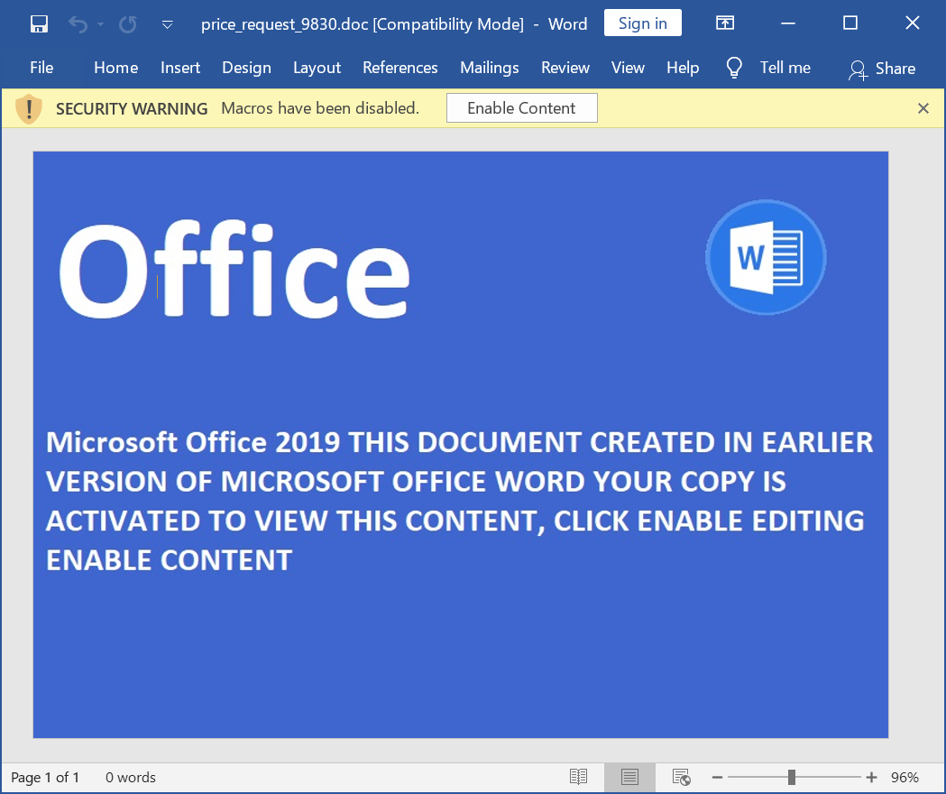Close the Word window
946x794 pixels.
913,23
